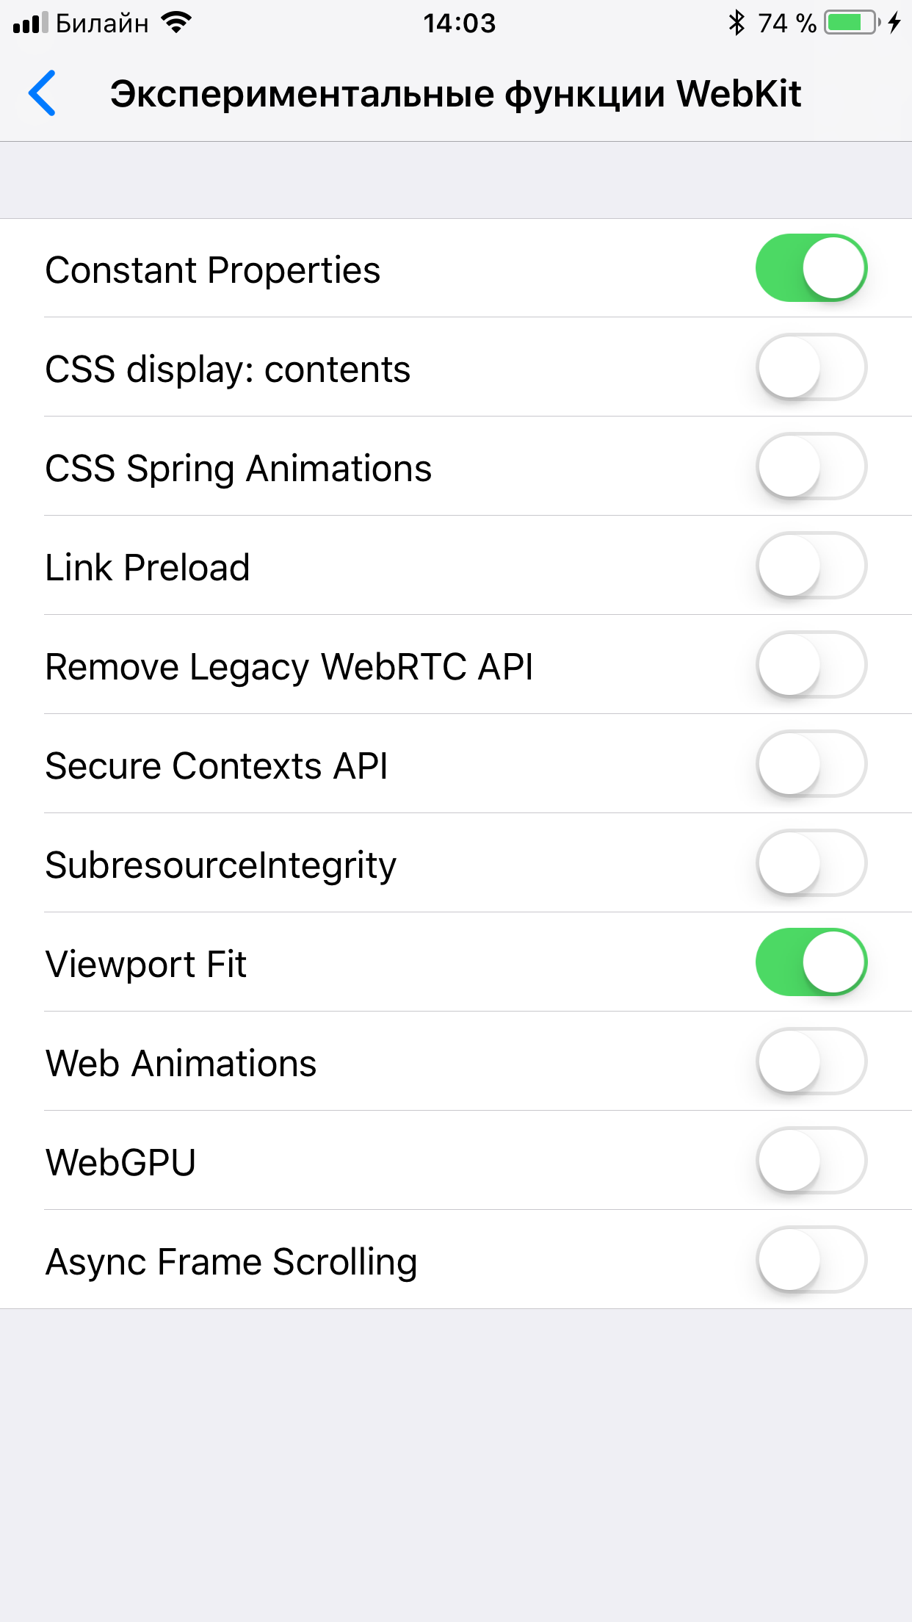Turn on CSS Spring Animations
Viewport: 912px width, 1622px height.
pyautogui.click(x=811, y=466)
